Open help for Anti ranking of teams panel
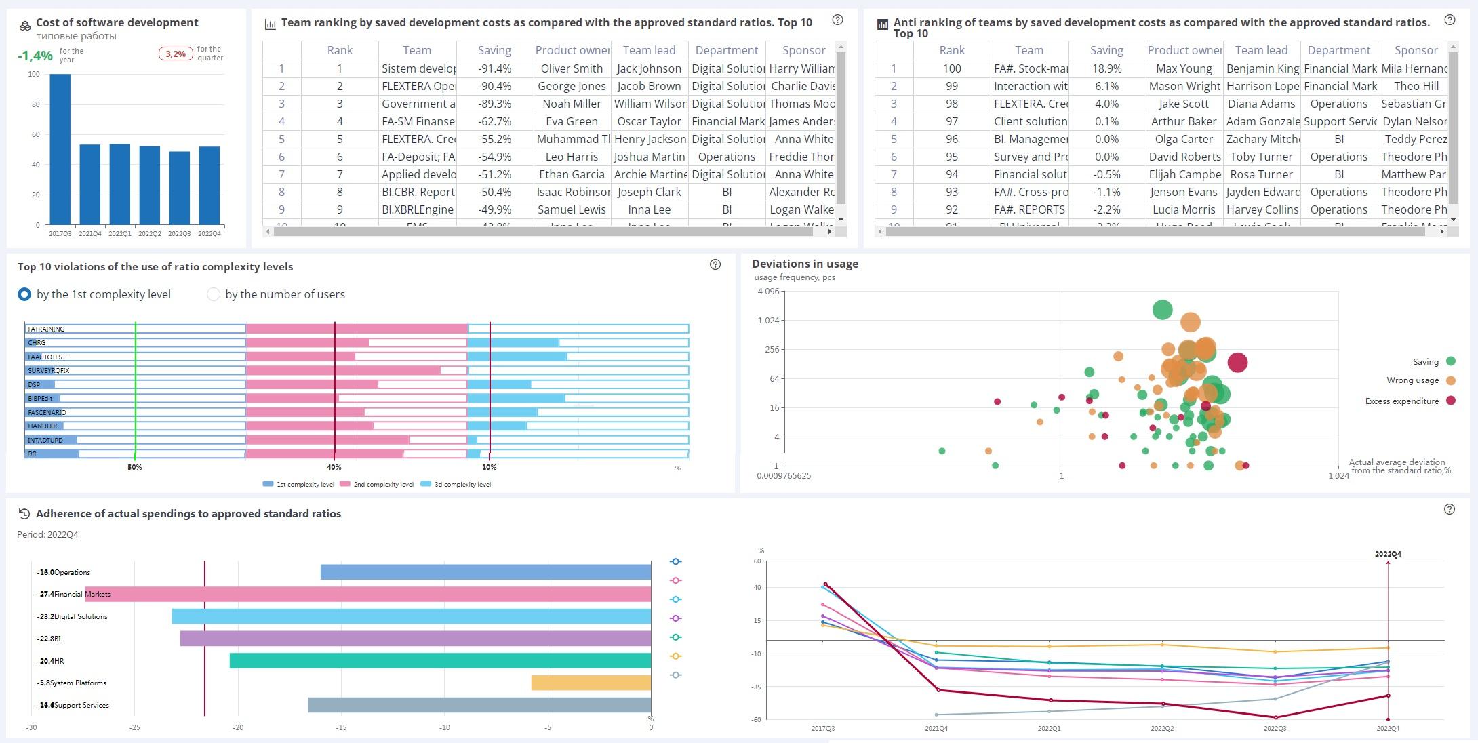Viewport: 1478px width, 743px height. (x=1450, y=20)
